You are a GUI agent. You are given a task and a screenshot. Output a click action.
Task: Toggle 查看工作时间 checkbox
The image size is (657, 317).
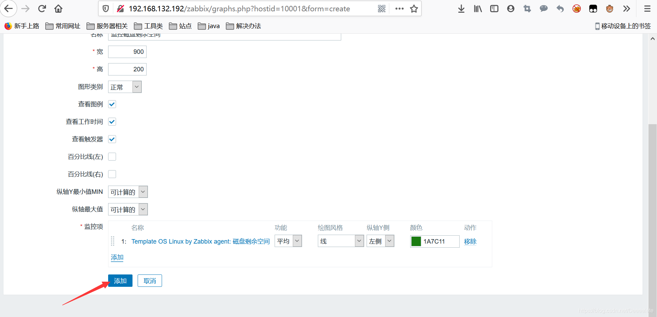coord(112,122)
